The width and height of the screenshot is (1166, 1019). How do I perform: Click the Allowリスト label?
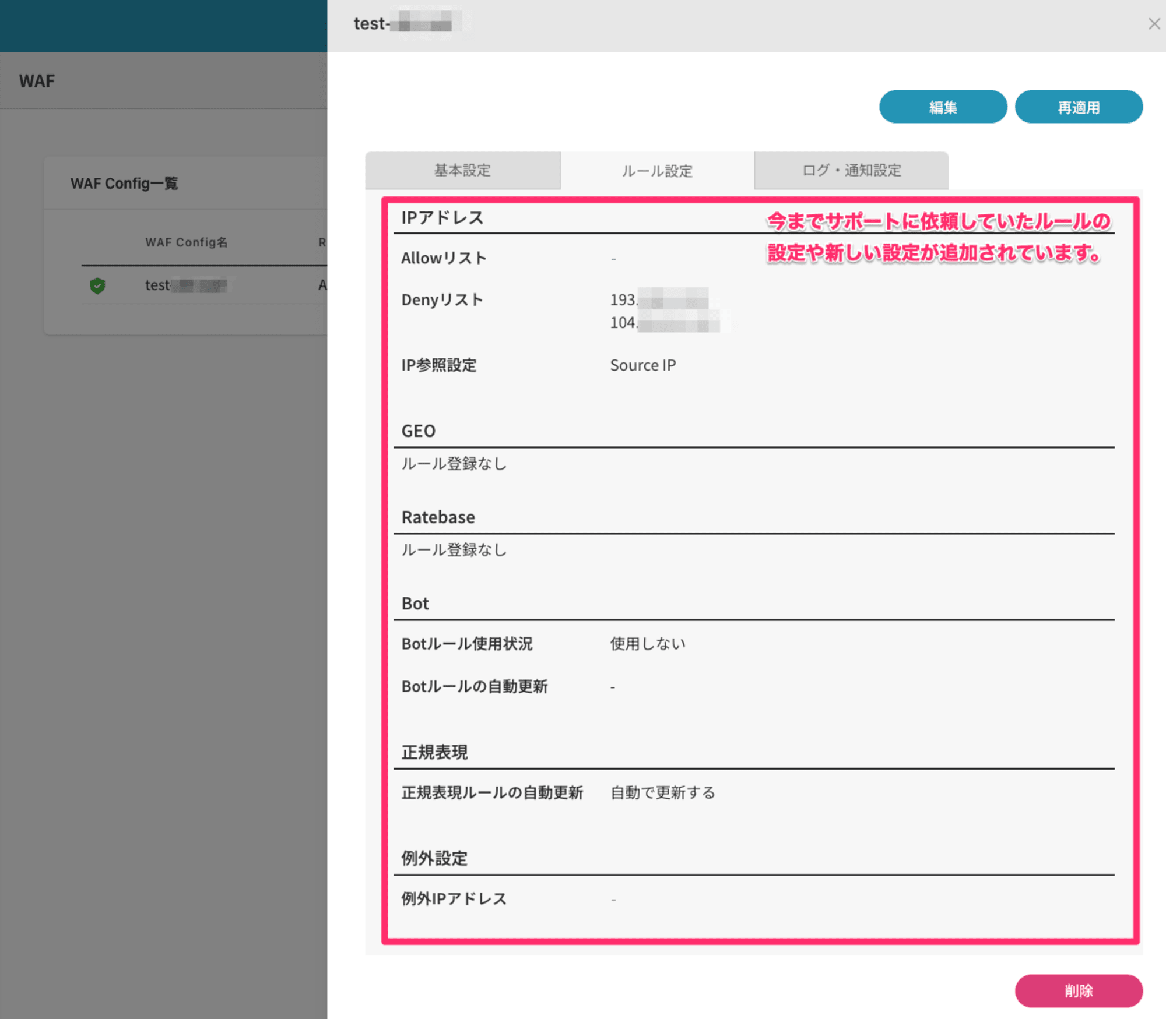pyautogui.click(x=444, y=258)
